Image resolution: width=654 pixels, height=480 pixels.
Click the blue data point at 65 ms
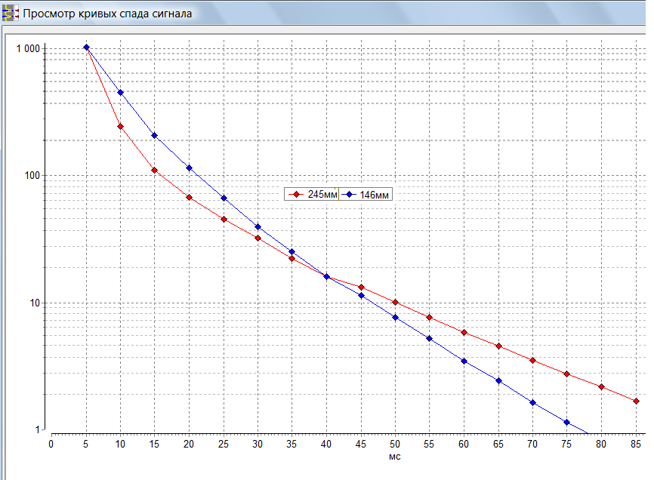click(499, 381)
